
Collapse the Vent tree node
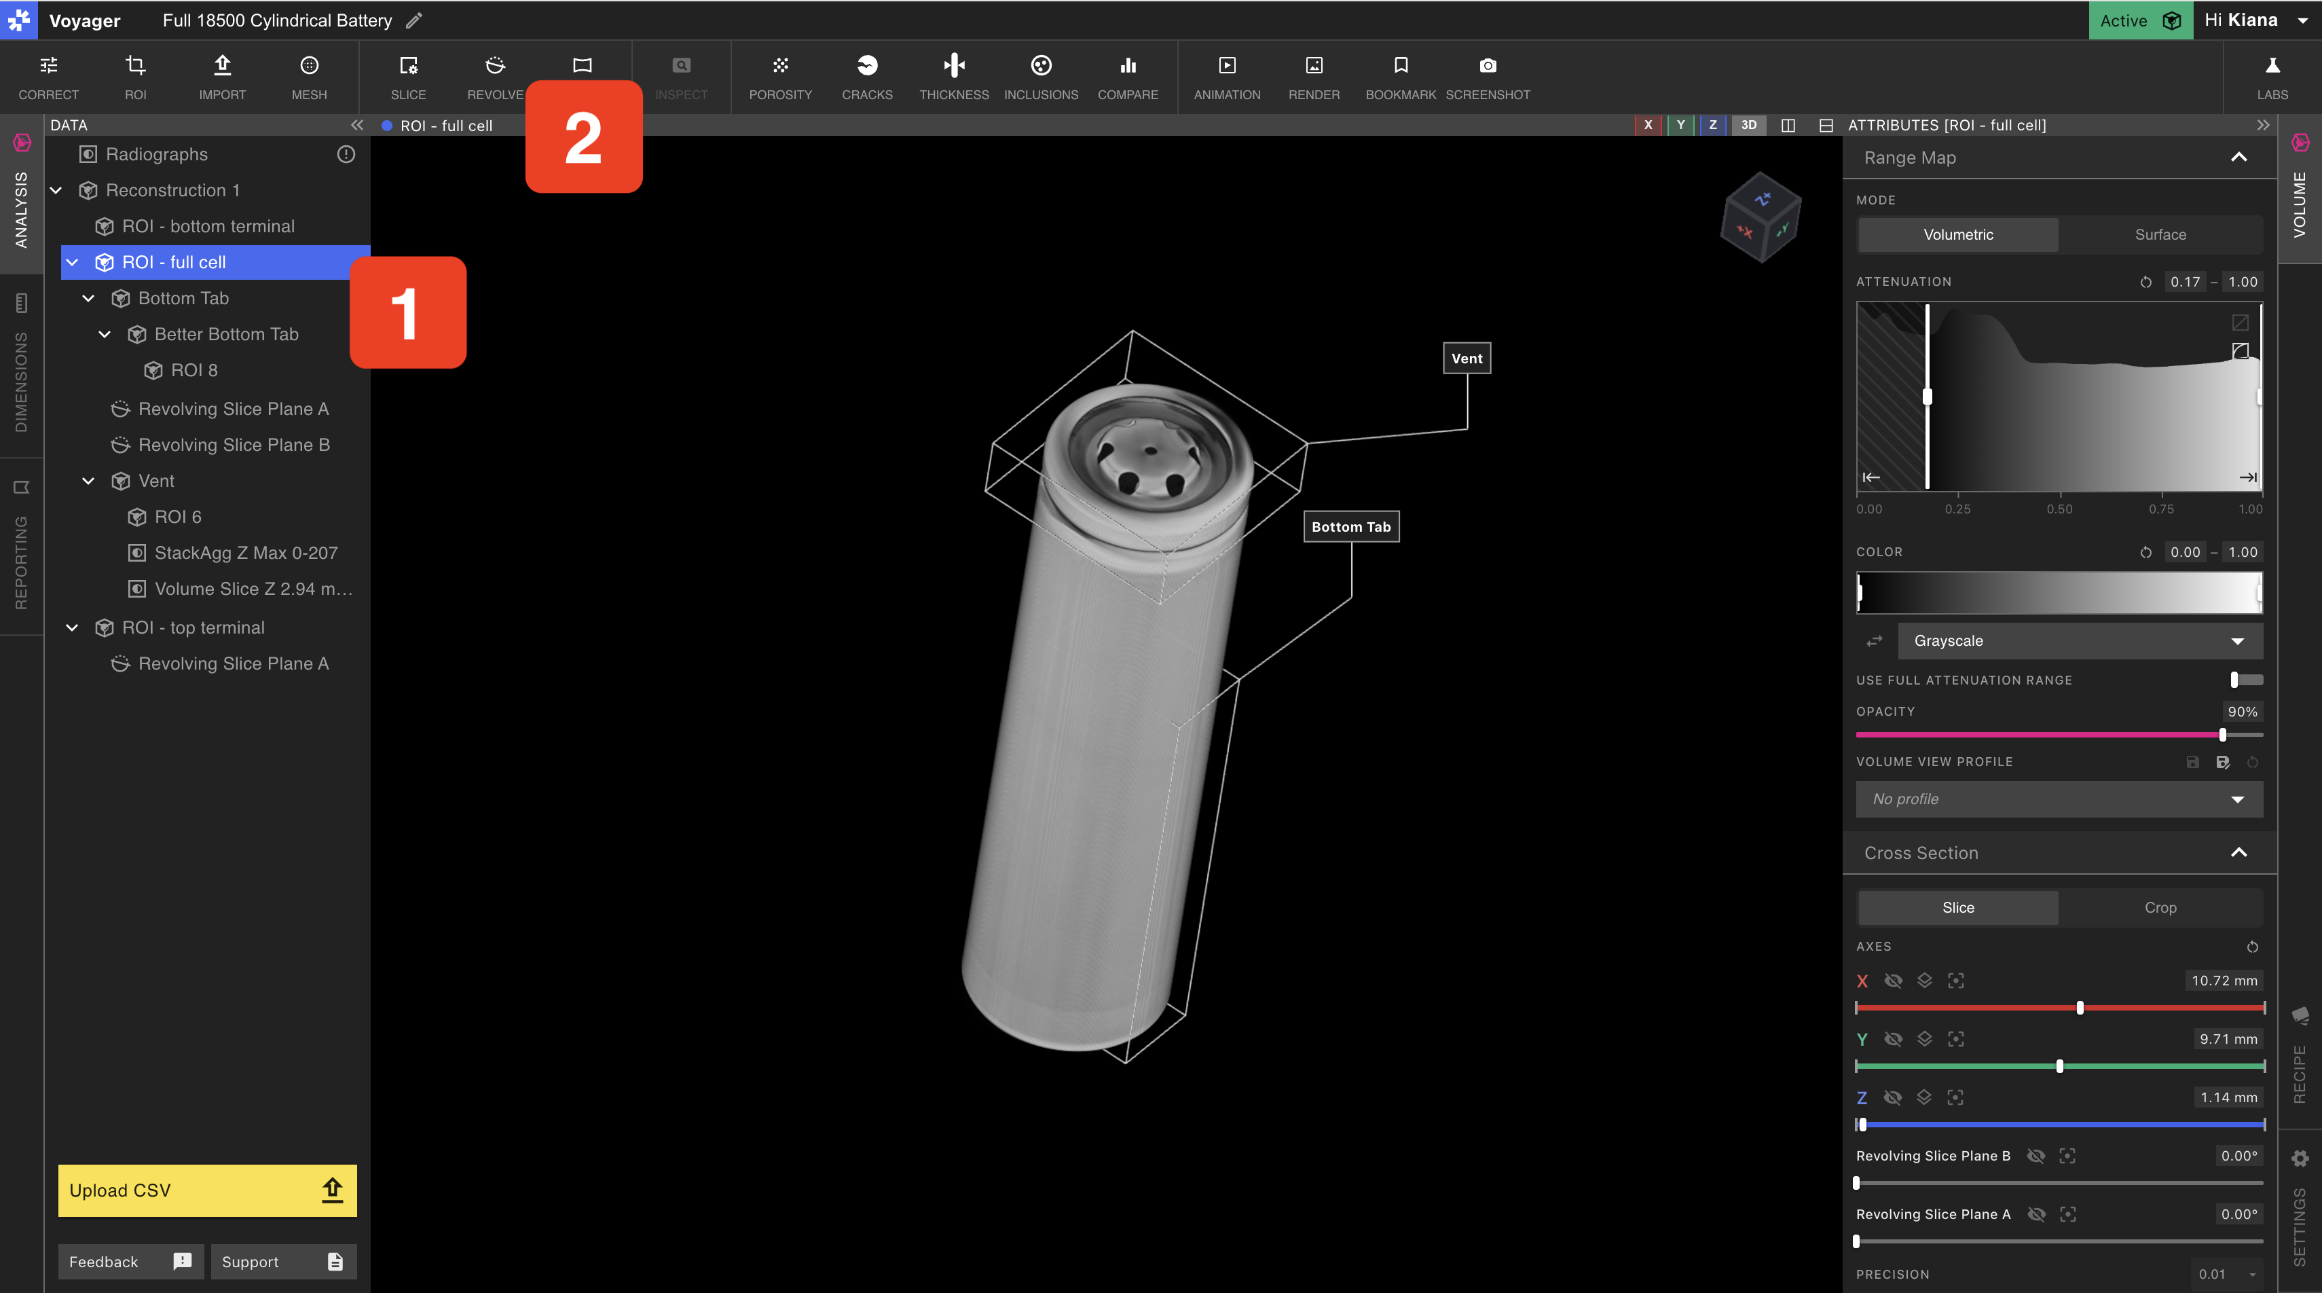click(88, 481)
